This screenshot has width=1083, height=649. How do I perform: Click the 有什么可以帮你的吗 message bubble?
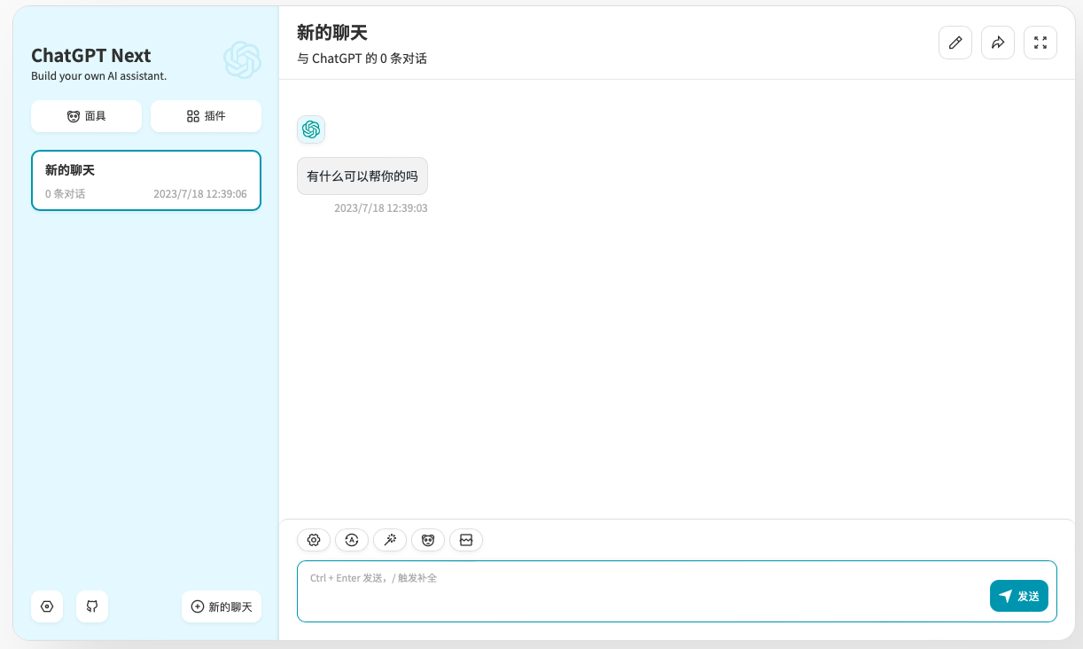coord(362,176)
